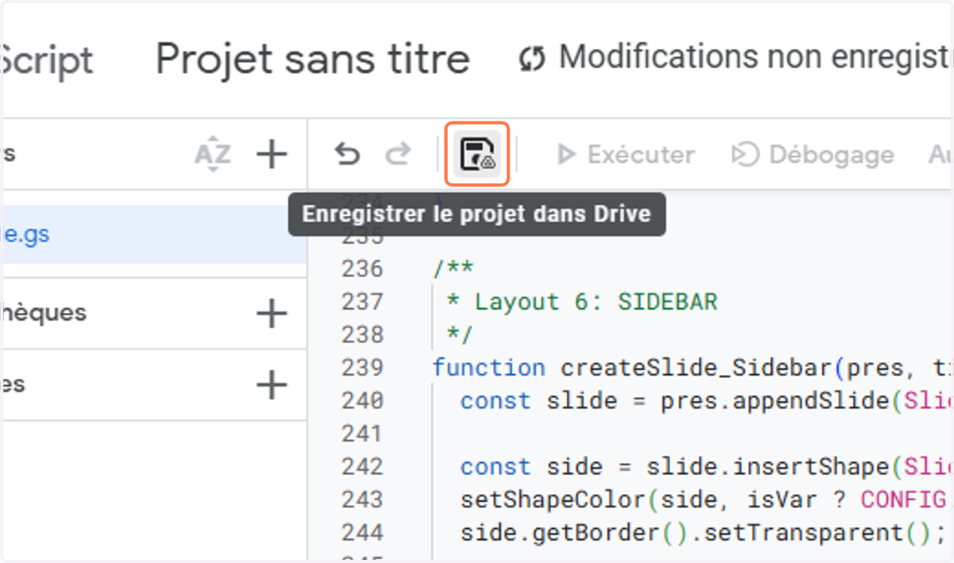954x563 pixels.
Task: Add a service with its plus icon
Action: tap(272, 385)
